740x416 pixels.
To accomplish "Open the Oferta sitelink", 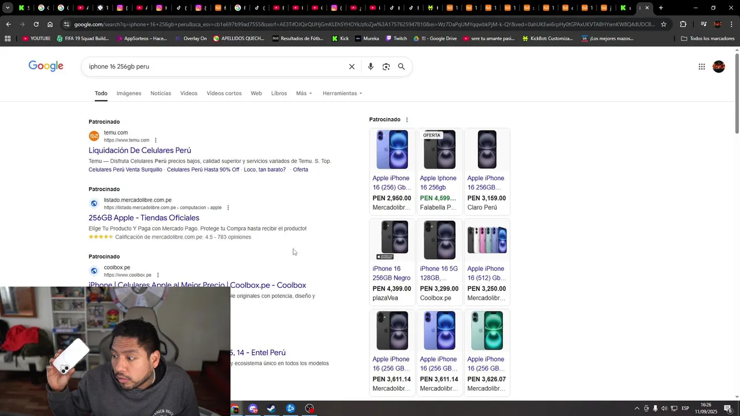I will (x=301, y=170).
